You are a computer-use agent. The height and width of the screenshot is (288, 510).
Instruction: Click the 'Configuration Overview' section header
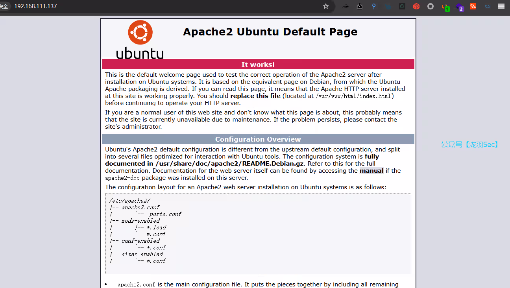(258, 139)
